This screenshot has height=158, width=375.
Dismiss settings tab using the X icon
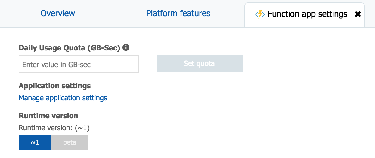click(358, 14)
